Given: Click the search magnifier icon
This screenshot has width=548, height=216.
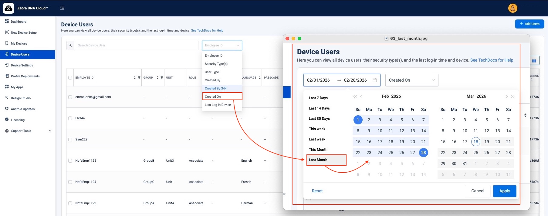Looking at the screenshot, I should 70,46.
